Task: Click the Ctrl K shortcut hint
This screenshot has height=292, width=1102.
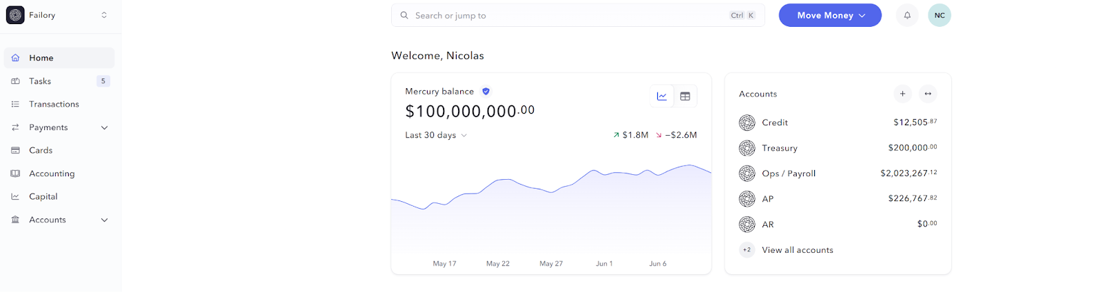Action: (743, 15)
